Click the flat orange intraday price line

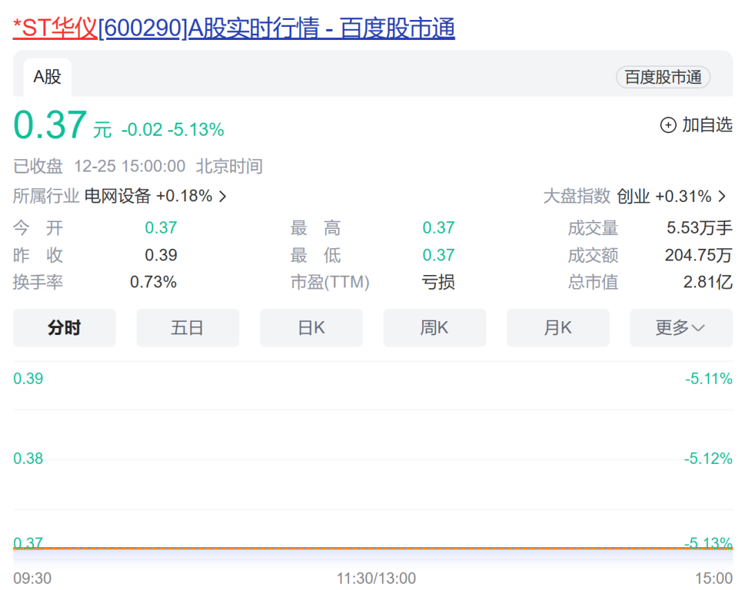point(373,548)
